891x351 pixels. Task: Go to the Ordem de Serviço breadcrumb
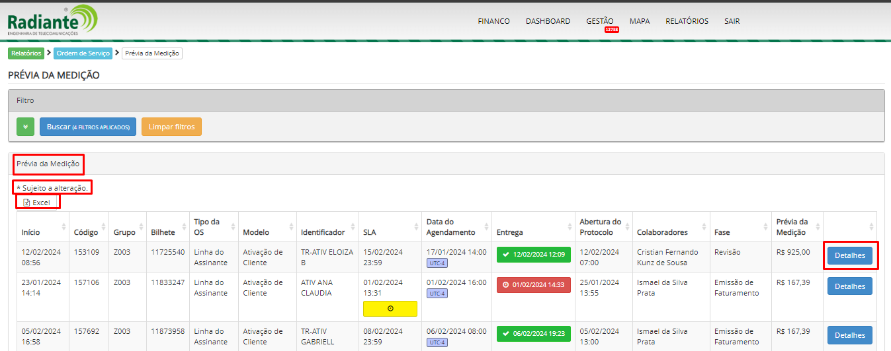click(83, 53)
